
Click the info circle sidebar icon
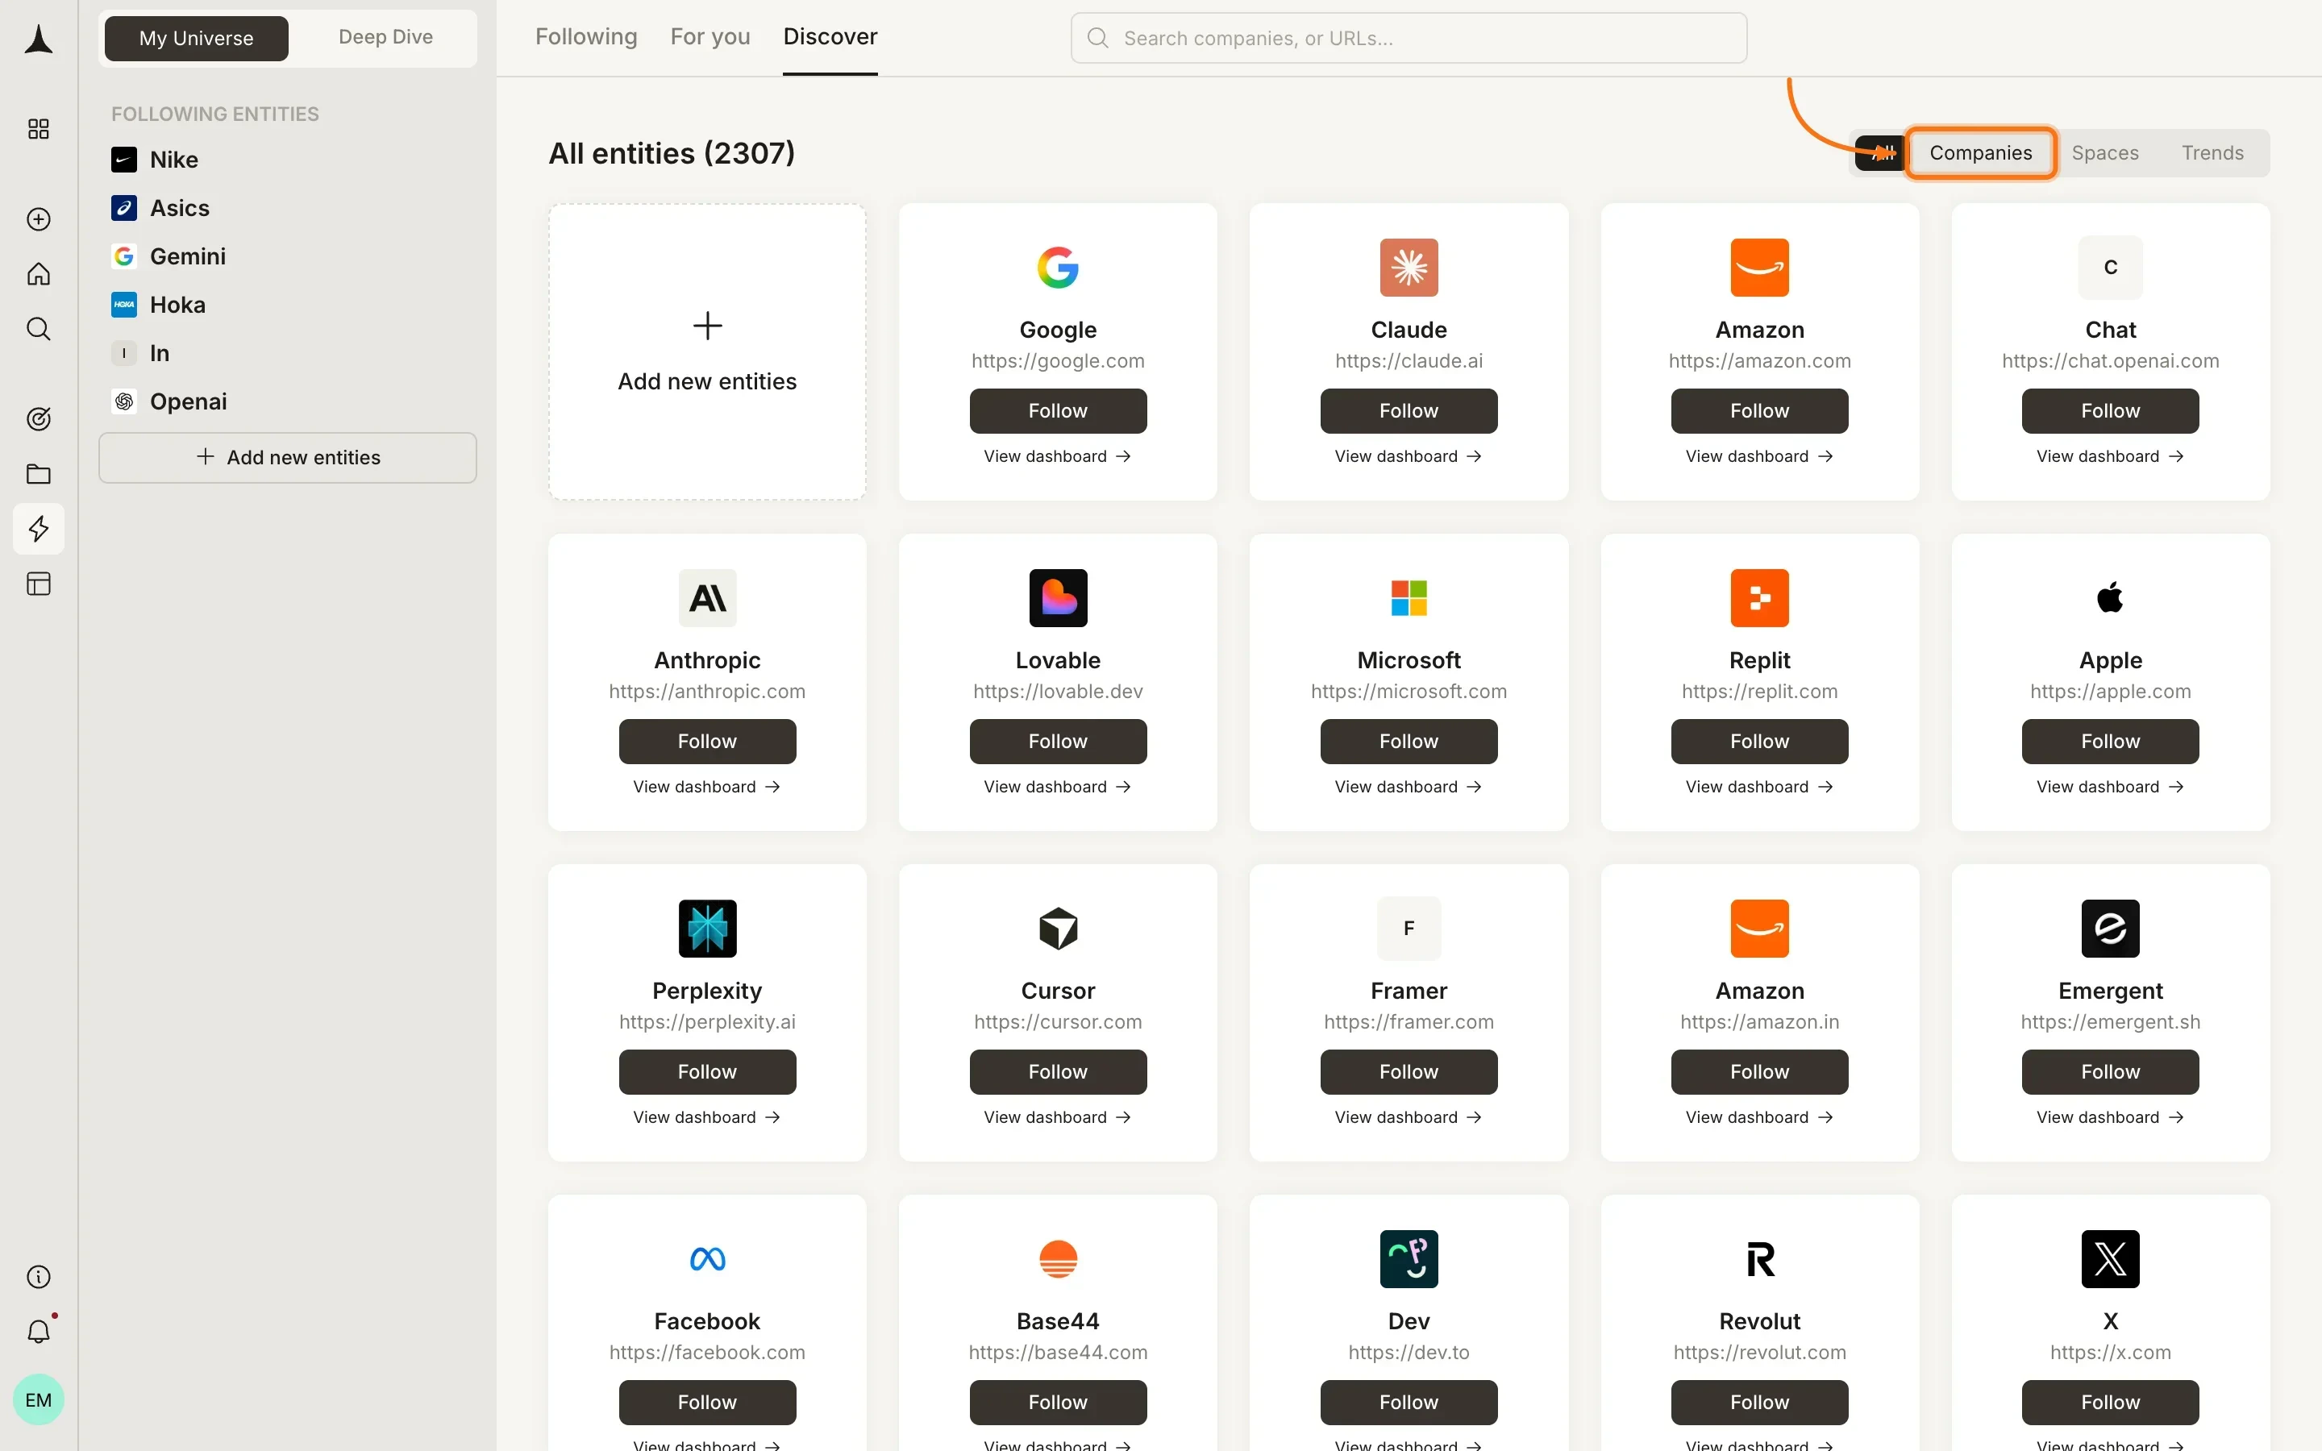[x=39, y=1278]
